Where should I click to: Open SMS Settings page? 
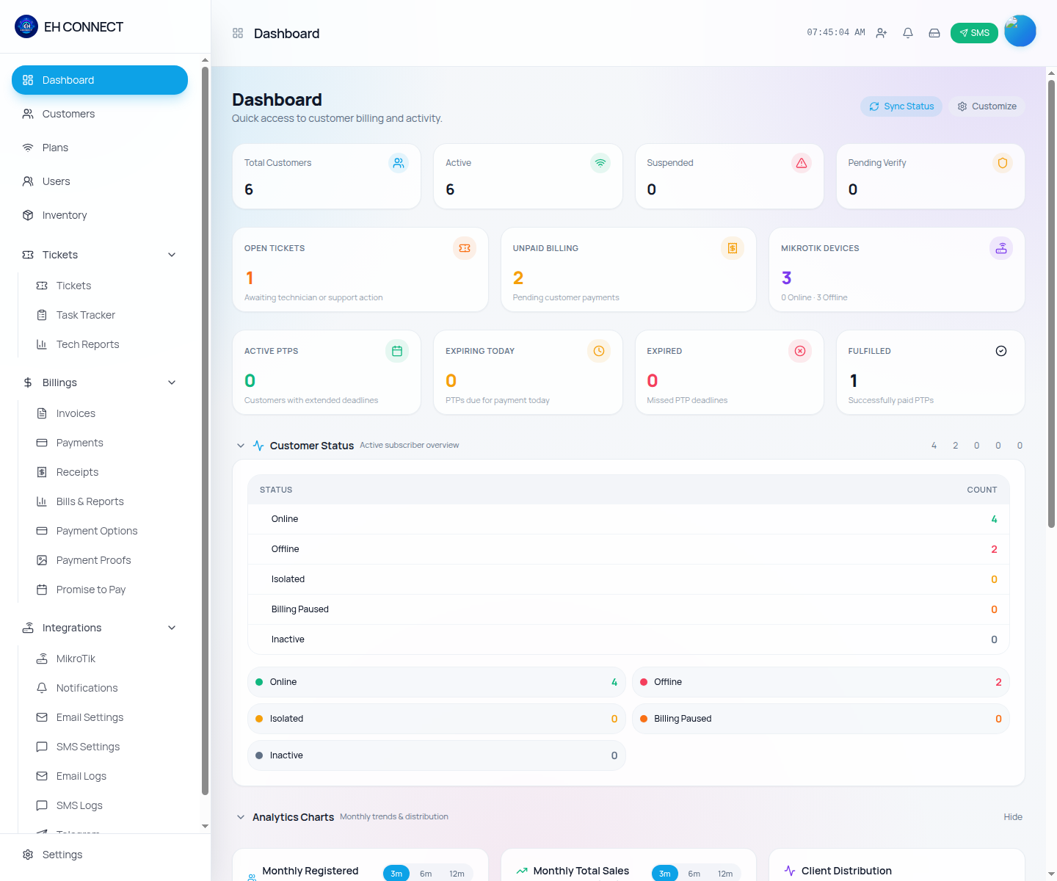(107, 747)
